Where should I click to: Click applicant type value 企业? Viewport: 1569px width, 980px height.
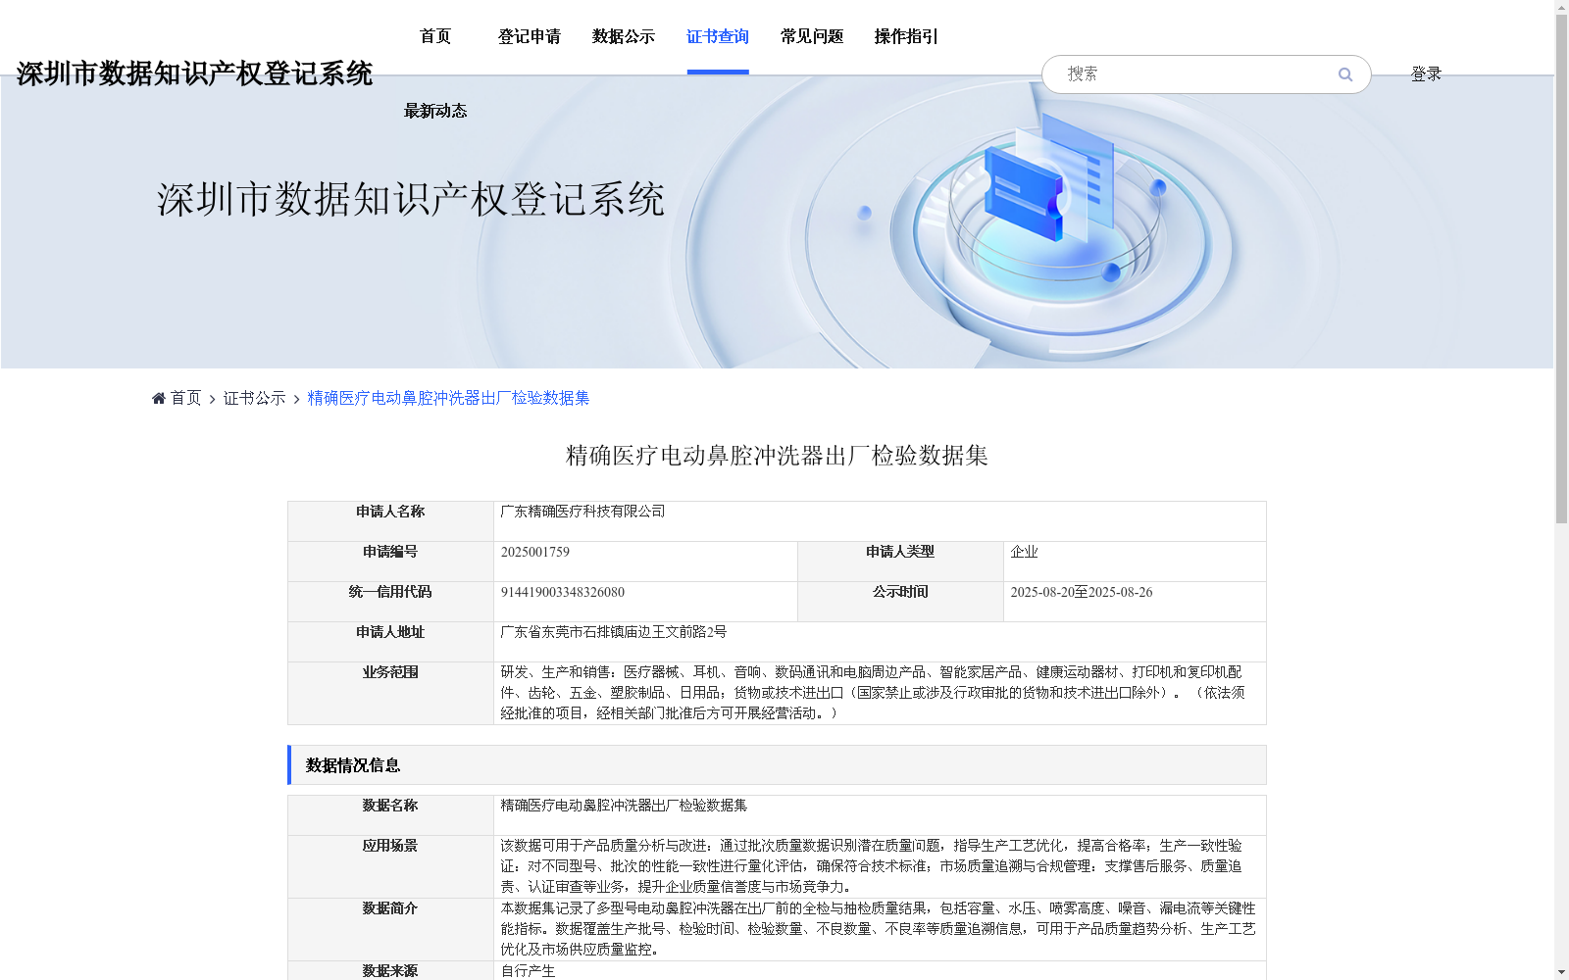click(1024, 552)
